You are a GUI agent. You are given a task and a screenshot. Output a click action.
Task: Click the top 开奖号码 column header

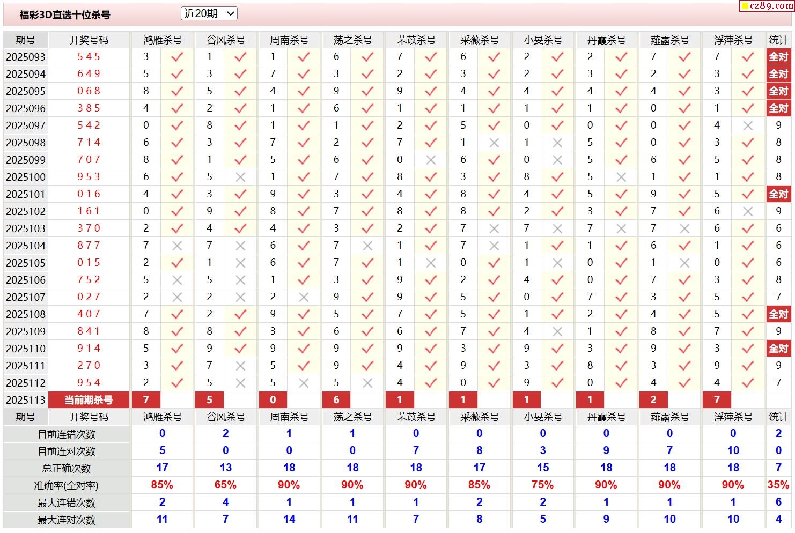pyautogui.click(x=89, y=40)
